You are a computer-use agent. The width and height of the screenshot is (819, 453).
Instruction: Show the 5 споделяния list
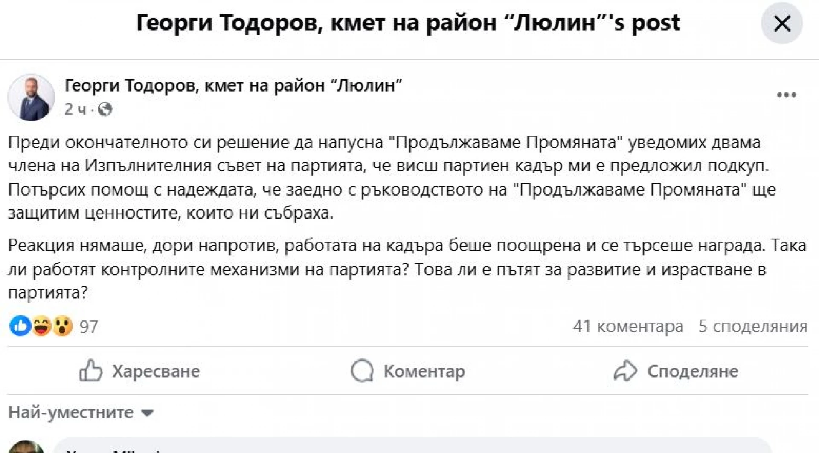(x=753, y=326)
